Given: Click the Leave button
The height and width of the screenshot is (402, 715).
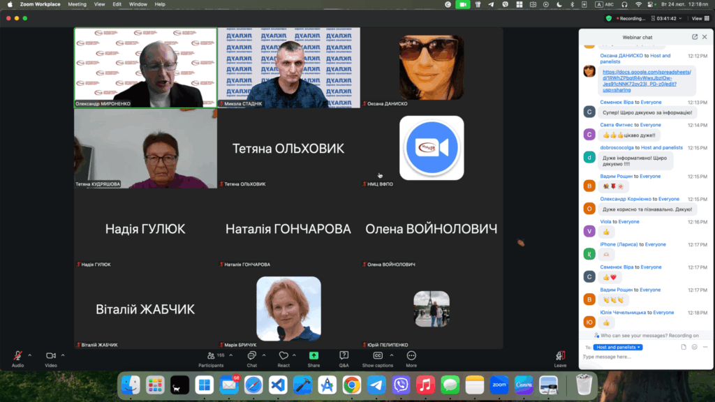Looking at the screenshot, I should pos(560,357).
